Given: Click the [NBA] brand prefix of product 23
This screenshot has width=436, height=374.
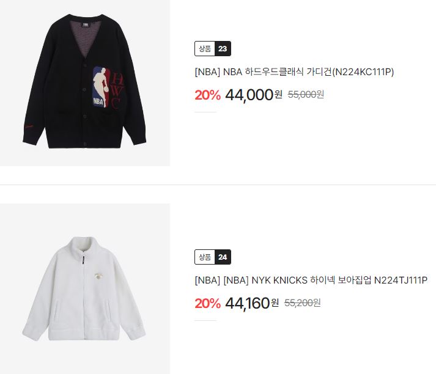Looking at the screenshot, I should (207, 72).
